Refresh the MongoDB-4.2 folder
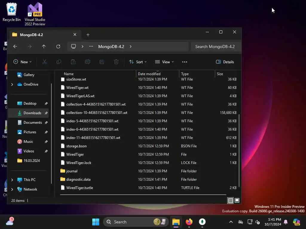The height and width of the screenshot is (229, 306). [x=58, y=47]
